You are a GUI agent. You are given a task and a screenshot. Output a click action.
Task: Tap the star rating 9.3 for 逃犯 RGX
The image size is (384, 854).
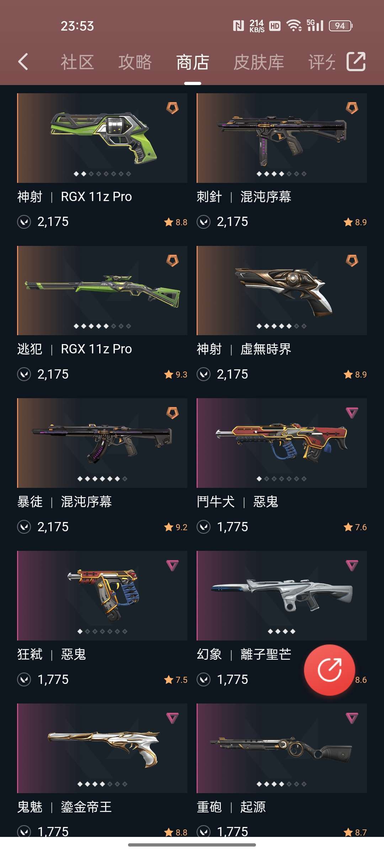[x=176, y=374]
